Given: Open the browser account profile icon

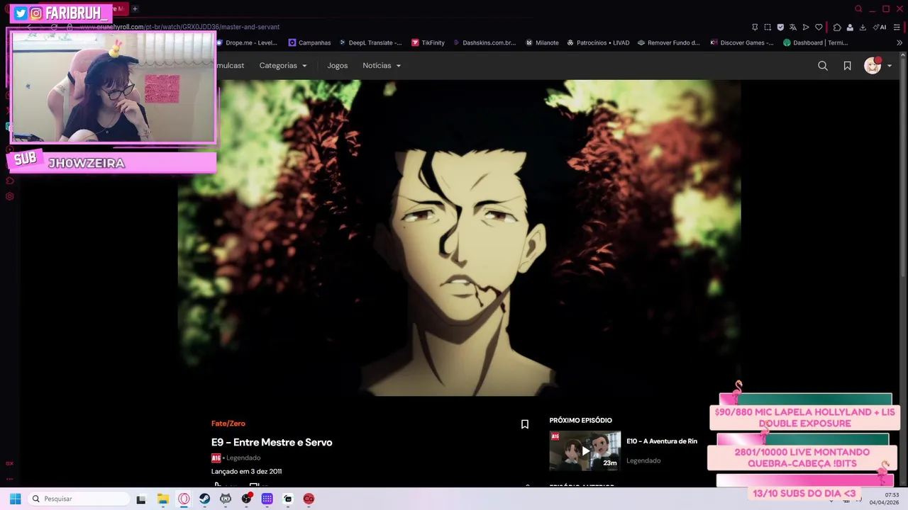Looking at the screenshot, I should click(850, 27).
